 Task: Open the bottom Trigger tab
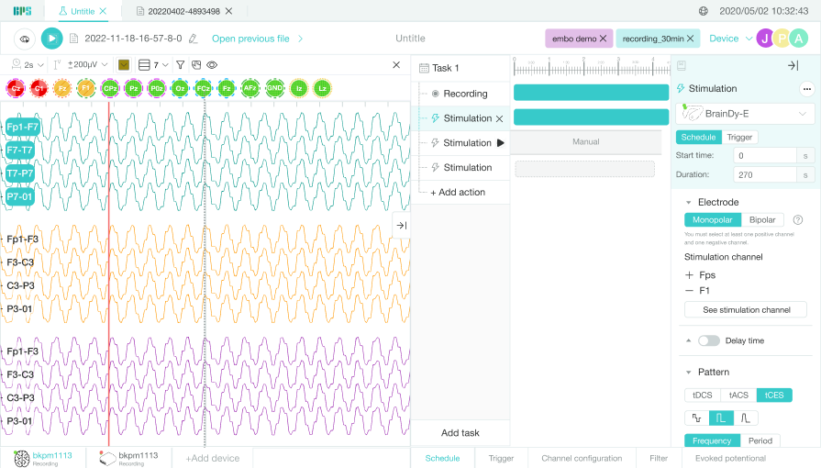(501, 458)
